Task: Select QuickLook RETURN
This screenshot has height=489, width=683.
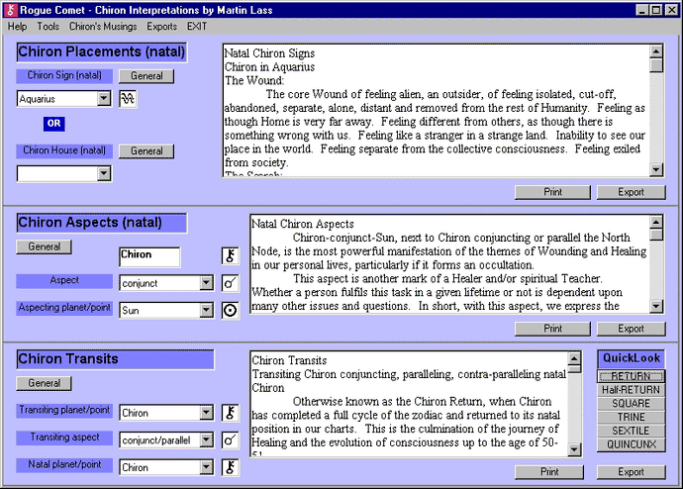Action: click(x=631, y=376)
